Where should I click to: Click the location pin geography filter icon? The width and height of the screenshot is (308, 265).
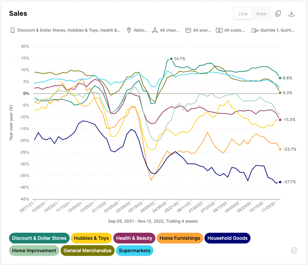point(129,30)
